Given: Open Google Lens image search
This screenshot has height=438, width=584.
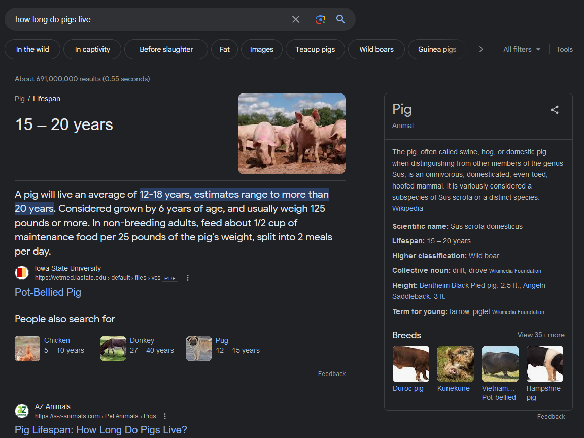Looking at the screenshot, I should coord(320,19).
